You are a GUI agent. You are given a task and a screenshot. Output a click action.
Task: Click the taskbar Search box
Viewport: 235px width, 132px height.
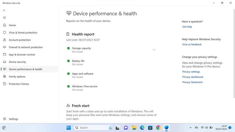[x=93, y=128]
